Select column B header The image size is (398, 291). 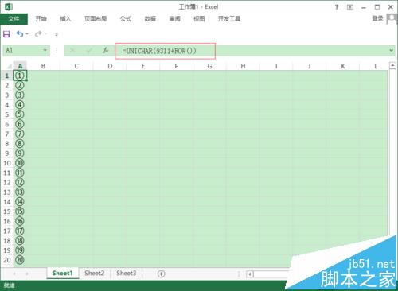[x=43, y=66]
